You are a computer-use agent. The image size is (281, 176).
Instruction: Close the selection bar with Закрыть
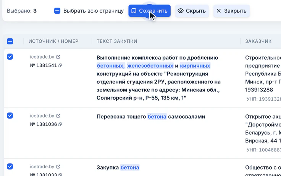(231, 11)
